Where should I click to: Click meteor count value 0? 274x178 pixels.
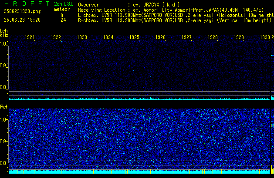(62, 16)
